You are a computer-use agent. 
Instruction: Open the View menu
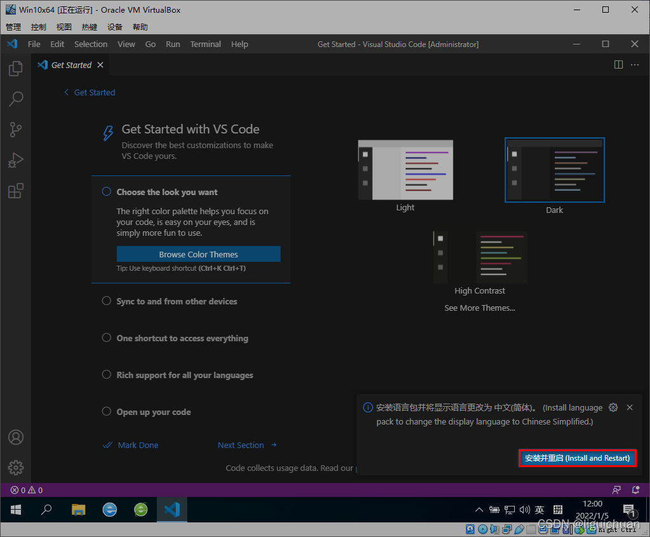tap(126, 44)
